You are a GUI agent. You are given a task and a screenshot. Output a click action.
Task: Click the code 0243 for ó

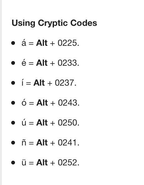(68, 103)
